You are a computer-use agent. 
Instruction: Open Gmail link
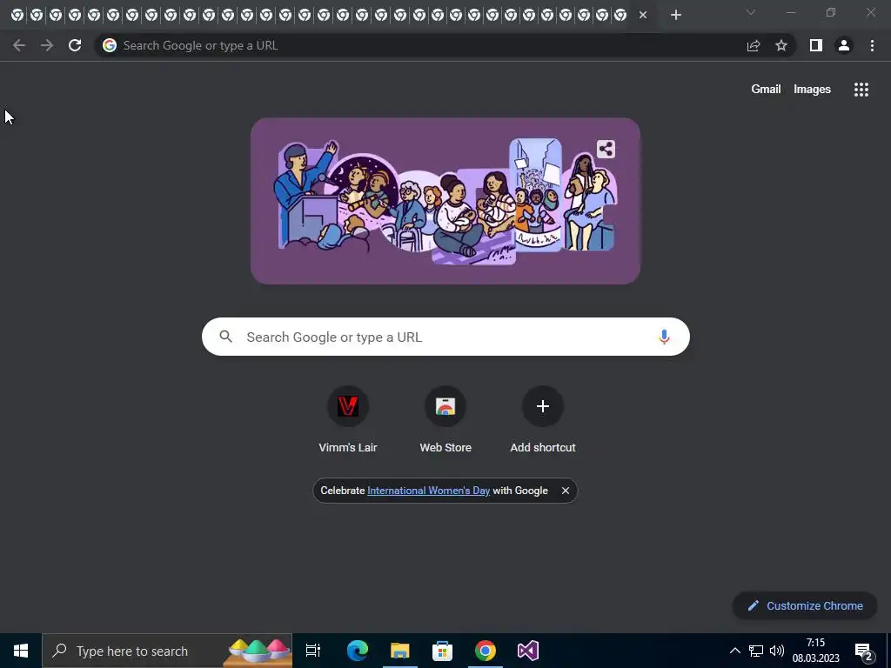point(766,90)
